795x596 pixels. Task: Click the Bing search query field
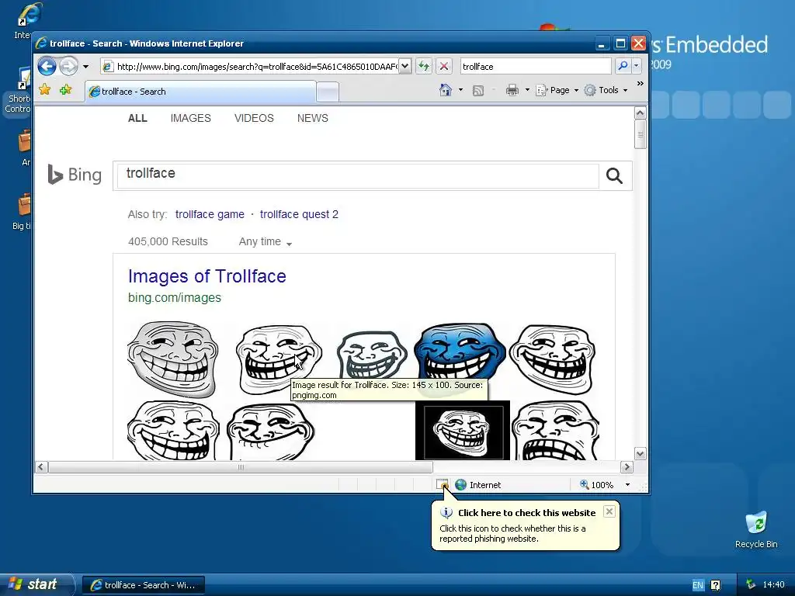358,175
